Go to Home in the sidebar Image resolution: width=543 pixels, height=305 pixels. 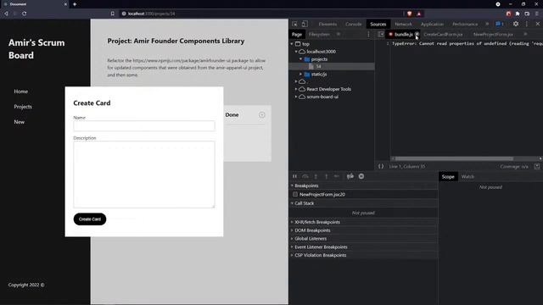tap(20, 91)
